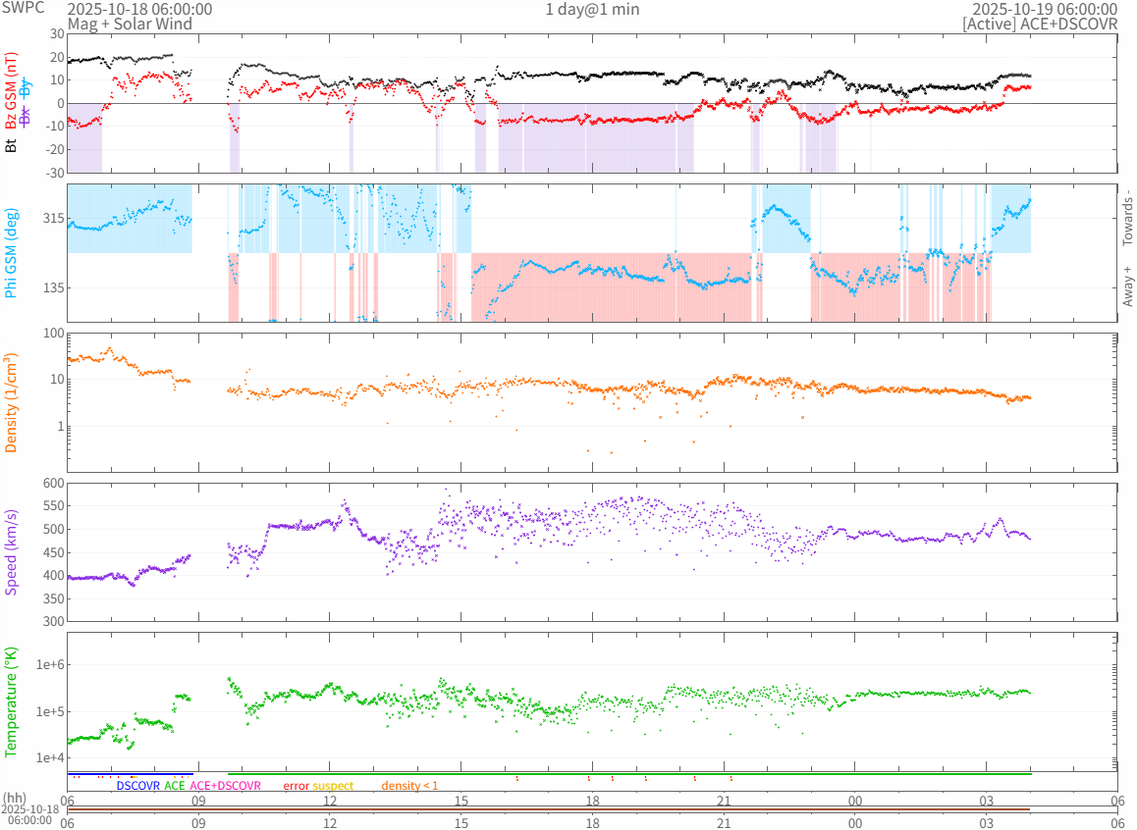Open the [Active] ACE+DSCOVR source menu
The image size is (1137, 830).
[x=1040, y=24]
